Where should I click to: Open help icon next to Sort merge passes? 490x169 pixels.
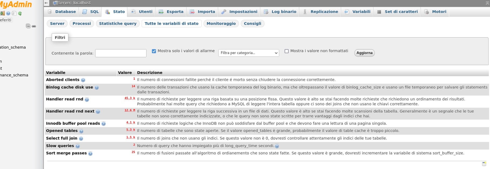tap(90, 154)
